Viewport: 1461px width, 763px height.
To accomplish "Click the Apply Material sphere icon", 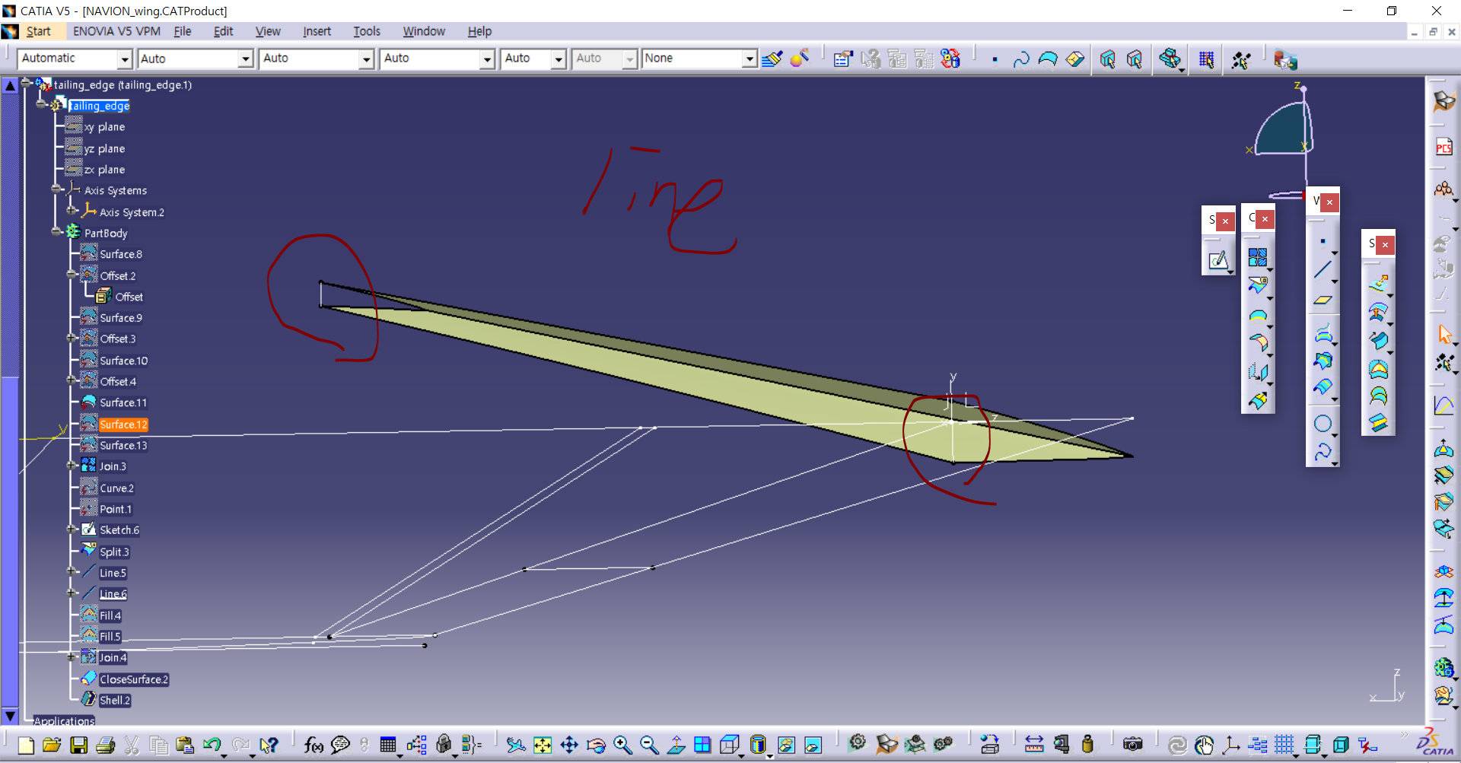I will tap(800, 59).
